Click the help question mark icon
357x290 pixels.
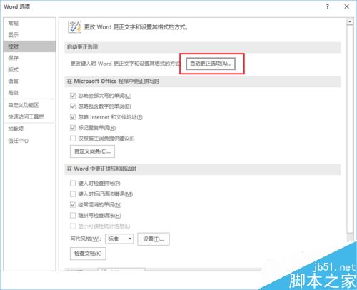point(328,6)
